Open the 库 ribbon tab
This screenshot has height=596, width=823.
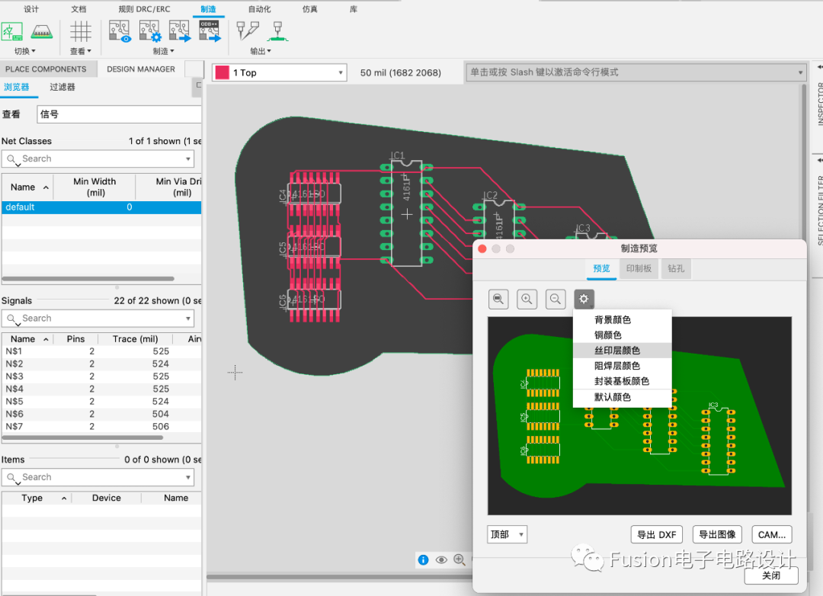point(354,9)
